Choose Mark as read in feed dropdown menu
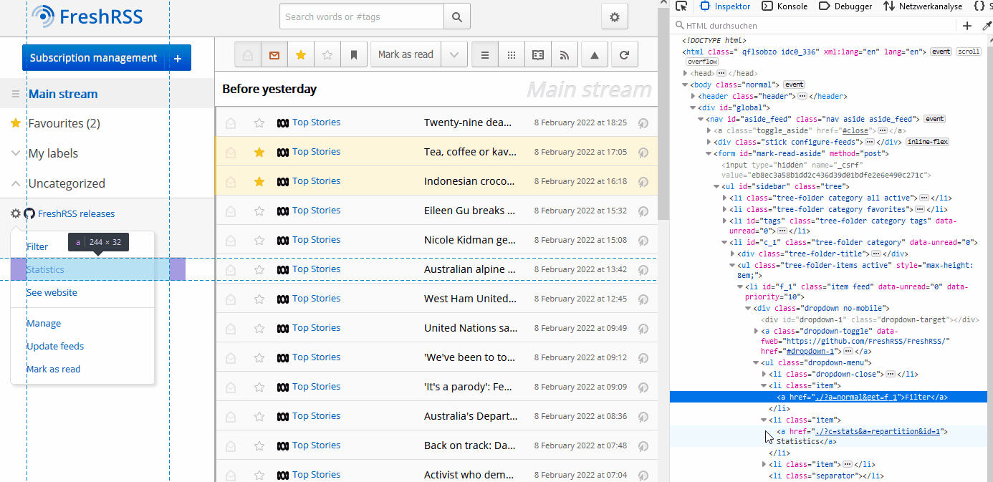Screen dimensions: 993x482 tap(53, 369)
